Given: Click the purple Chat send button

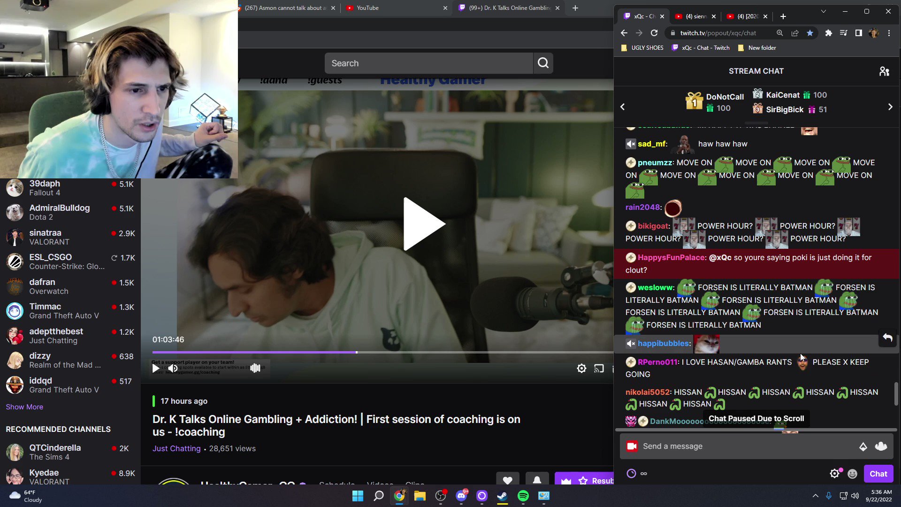Looking at the screenshot, I should pyautogui.click(x=878, y=474).
